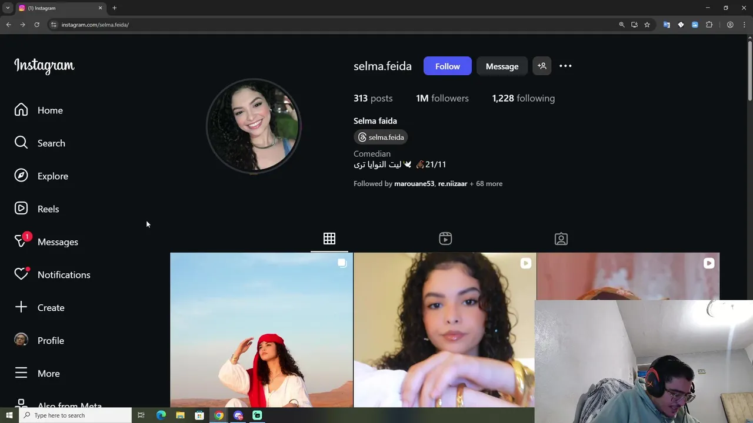Click the Instagram logo
The image size is (753, 423).
click(44, 66)
